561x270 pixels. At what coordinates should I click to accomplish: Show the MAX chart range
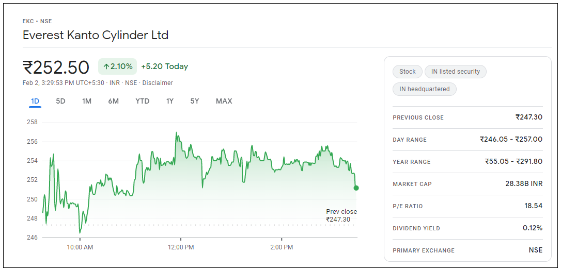click(x=224, y=102)
